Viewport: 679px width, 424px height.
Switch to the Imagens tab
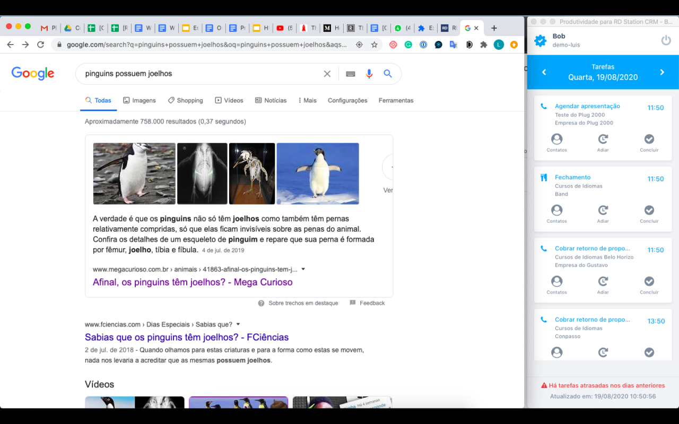click(140, 100)
